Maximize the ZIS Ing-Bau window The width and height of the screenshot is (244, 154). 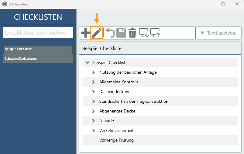coord(223,4)
